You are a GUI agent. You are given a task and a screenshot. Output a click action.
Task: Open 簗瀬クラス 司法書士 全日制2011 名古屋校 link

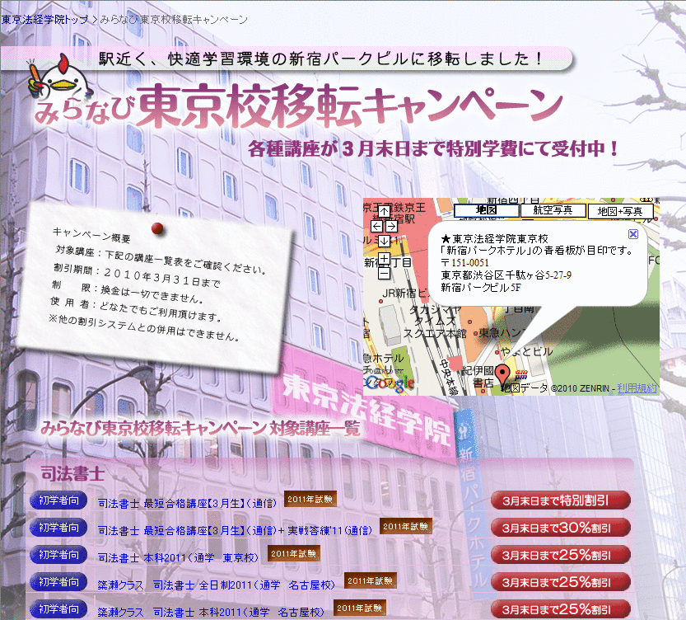[x=216, y=585]
